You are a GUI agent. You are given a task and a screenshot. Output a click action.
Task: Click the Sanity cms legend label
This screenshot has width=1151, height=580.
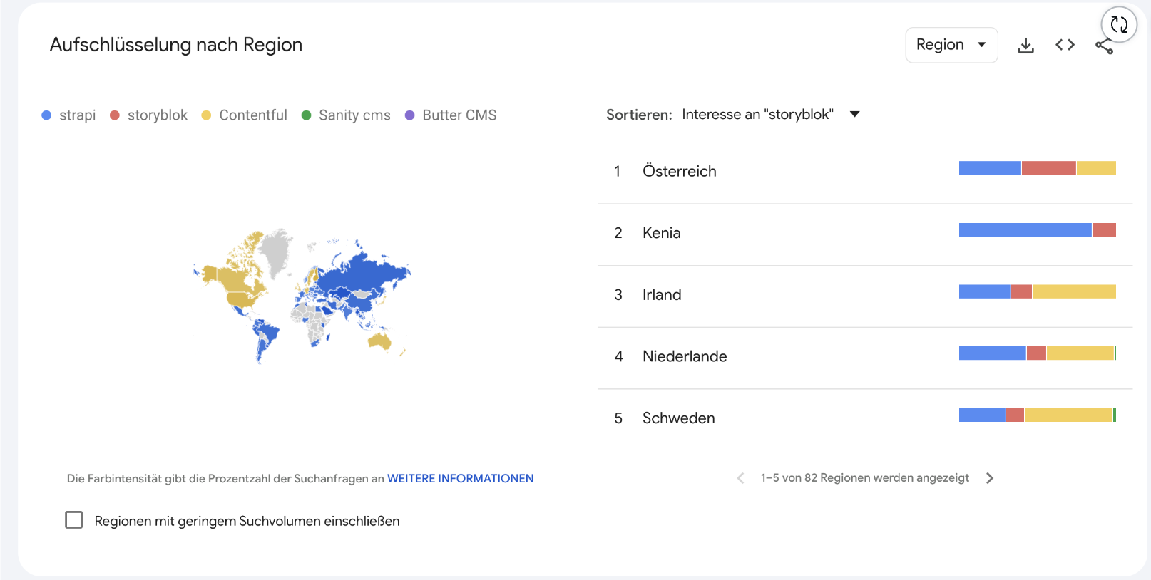tap(354, 115)
